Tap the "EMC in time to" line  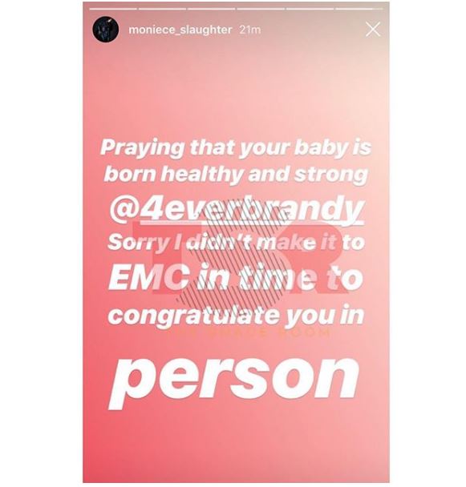[x=236, y=277]
